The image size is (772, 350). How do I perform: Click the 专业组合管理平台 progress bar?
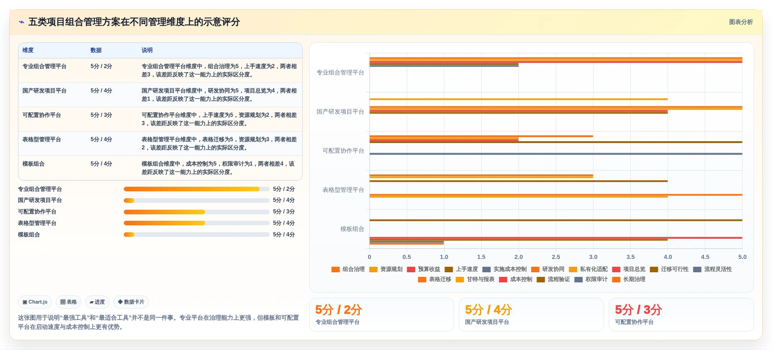[x=196, y=189]
